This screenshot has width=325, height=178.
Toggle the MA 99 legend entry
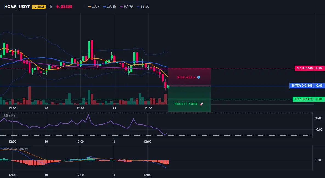click(x=127, y=7)
